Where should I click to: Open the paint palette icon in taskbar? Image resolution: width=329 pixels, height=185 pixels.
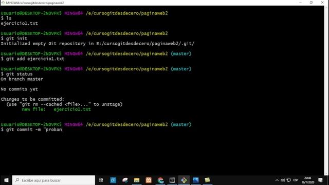[125, 180]
